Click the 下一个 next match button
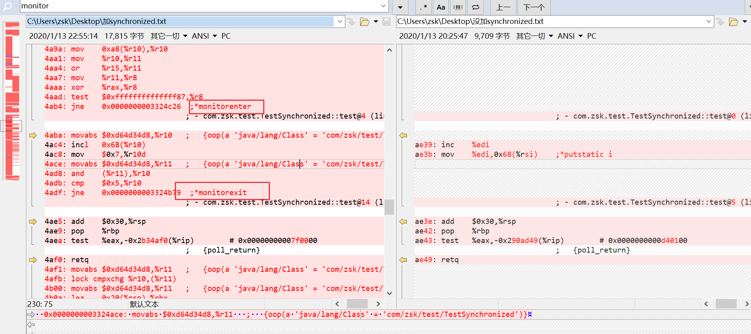751x334 pixels. click(x=534, y=7)
